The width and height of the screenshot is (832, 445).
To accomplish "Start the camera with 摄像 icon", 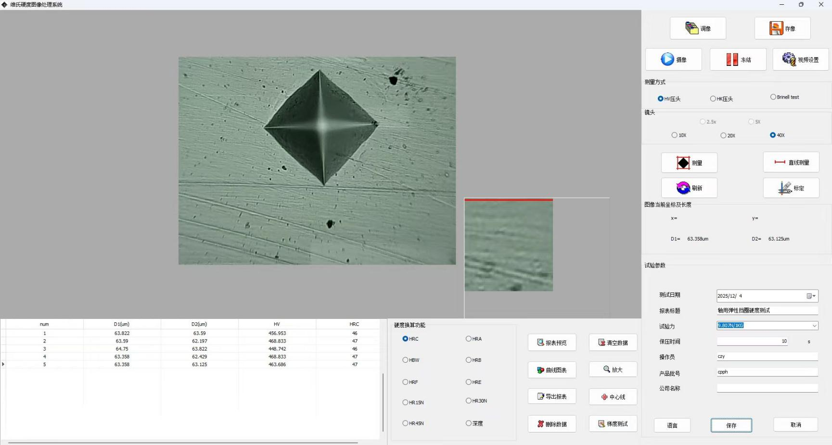I will point(667,60).
